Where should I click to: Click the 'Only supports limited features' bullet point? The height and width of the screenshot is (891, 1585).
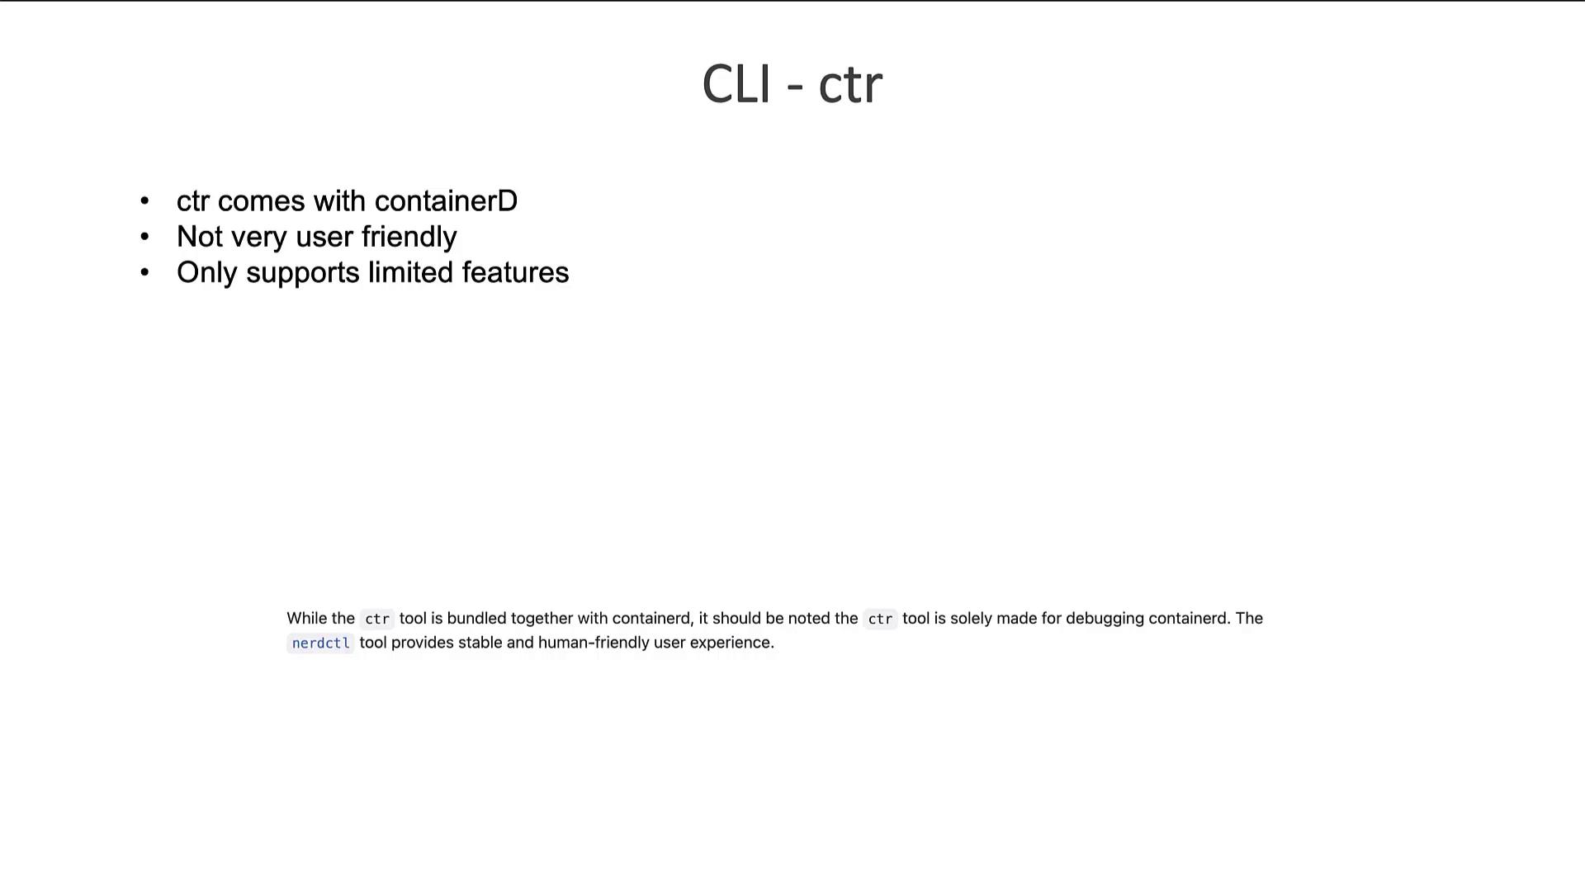click(372, 272)
